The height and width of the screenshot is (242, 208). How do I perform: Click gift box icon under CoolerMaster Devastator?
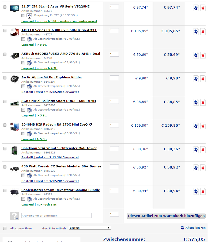point(29,199)
